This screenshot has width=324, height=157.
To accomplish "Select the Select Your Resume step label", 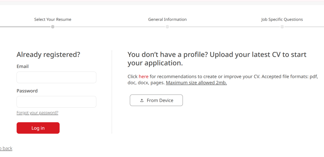I will (x=53, y=19).
